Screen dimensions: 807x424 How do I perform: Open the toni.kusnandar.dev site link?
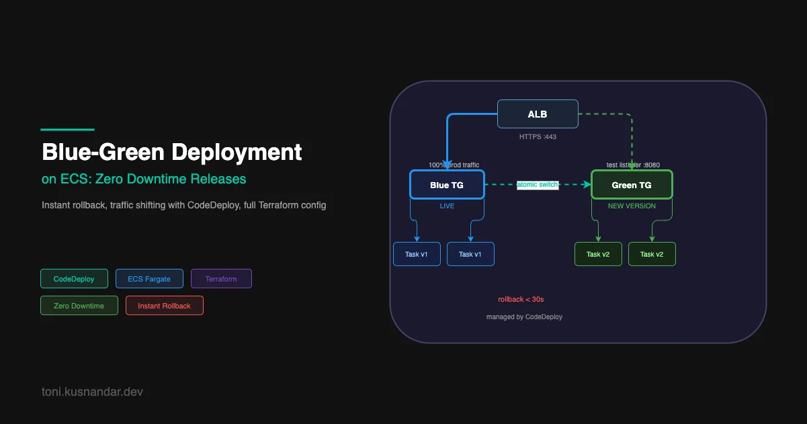(92, 391)
